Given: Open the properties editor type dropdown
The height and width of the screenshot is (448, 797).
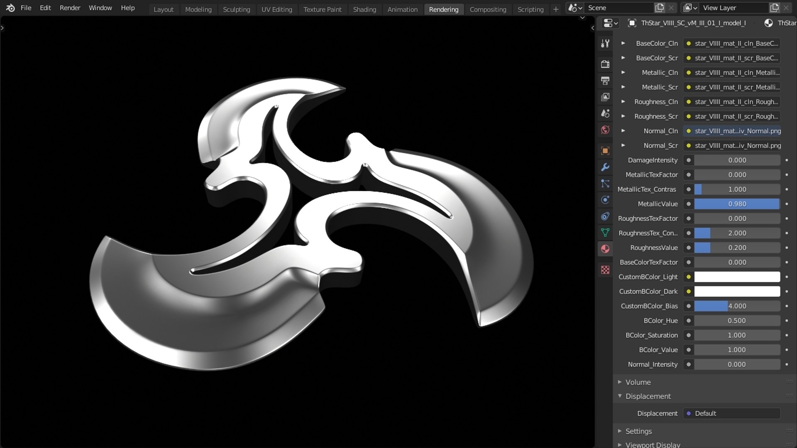Looking at the screenshot, I should [610, 23].
